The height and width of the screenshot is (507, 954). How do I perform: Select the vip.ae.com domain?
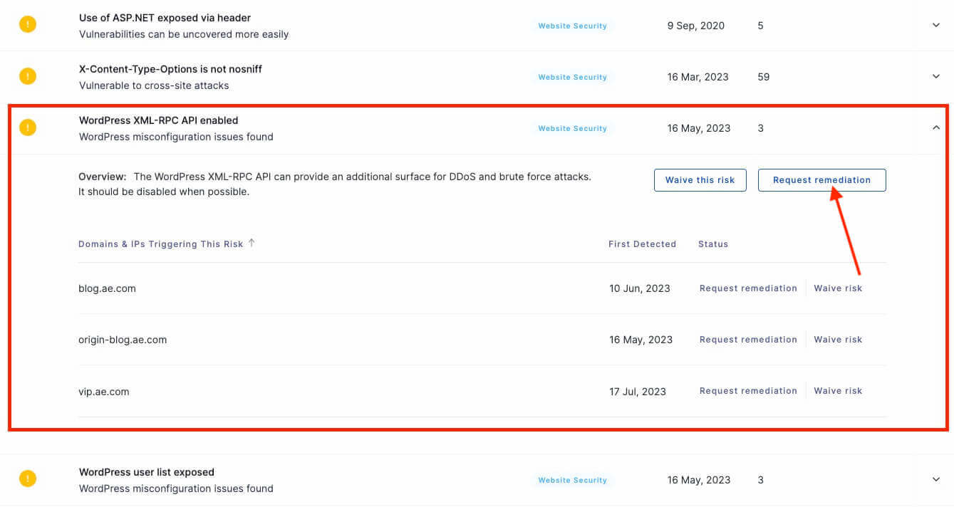click(x=104, y=391)
